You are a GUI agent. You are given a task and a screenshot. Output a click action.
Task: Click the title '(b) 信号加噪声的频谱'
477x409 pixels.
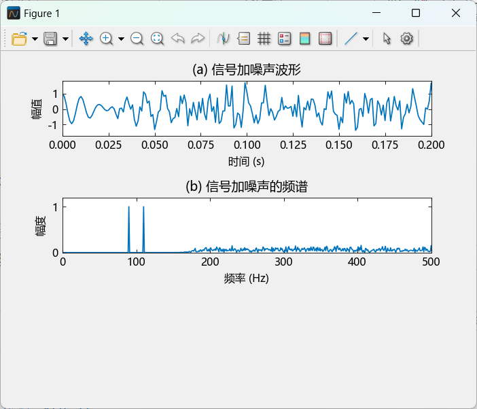click(x=247, y=186)
